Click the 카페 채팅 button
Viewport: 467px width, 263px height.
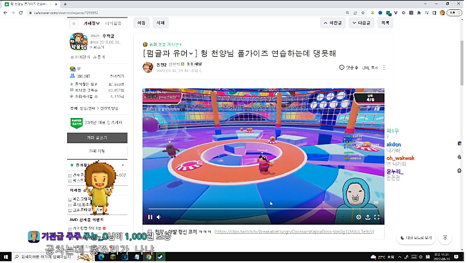pyautogui.click(x=97, y=151)
